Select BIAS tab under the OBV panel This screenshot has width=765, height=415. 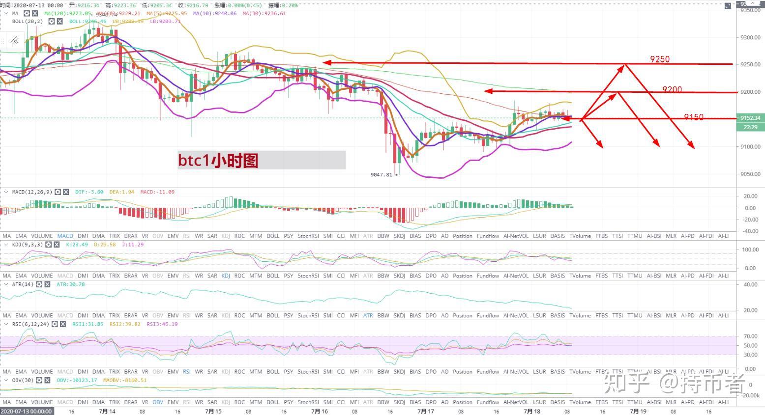point(415,402)
